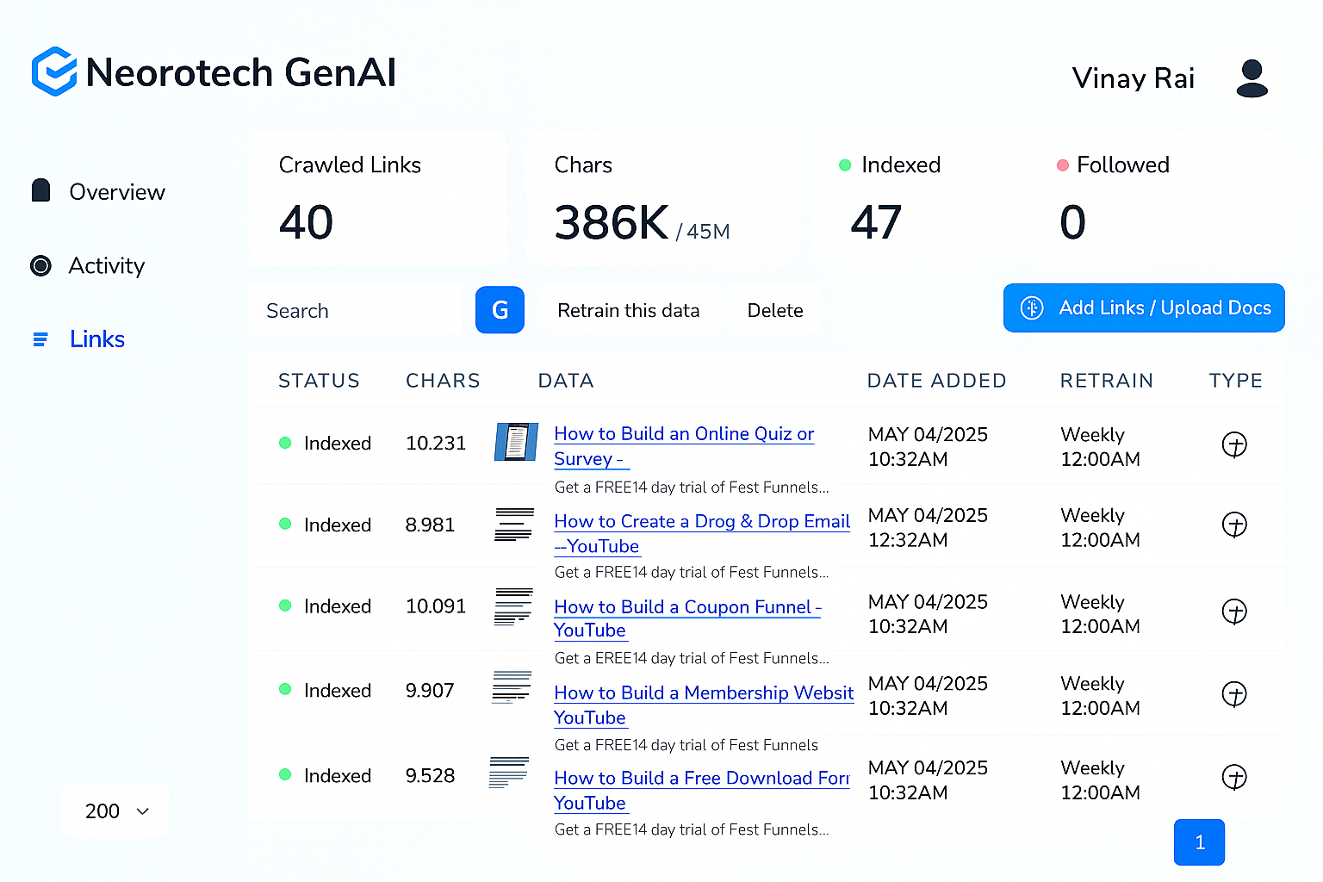Screen dimensions: 1323x882
Task: Click document thumbnail for Online Quiz row
Action: pos(516,442)
